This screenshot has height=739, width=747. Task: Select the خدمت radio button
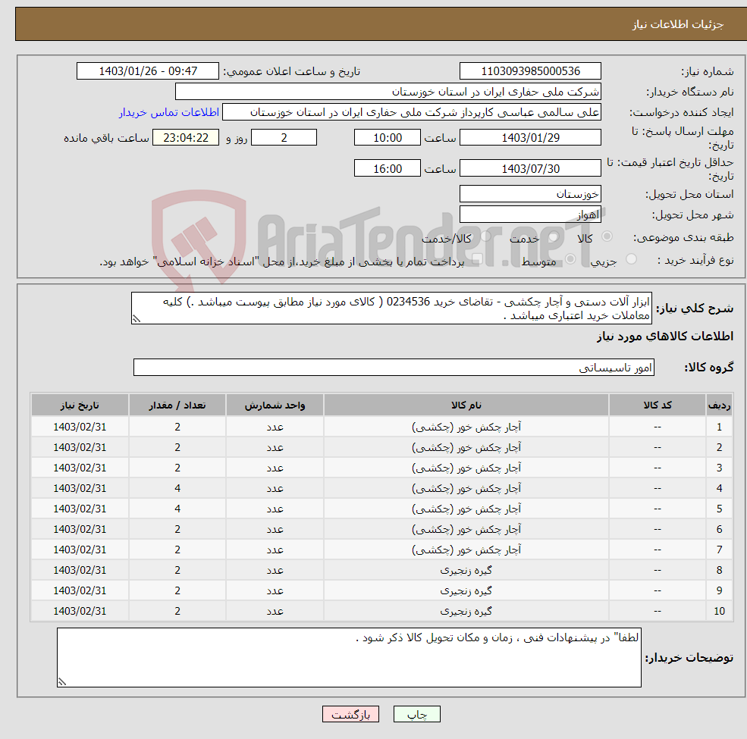553,236
